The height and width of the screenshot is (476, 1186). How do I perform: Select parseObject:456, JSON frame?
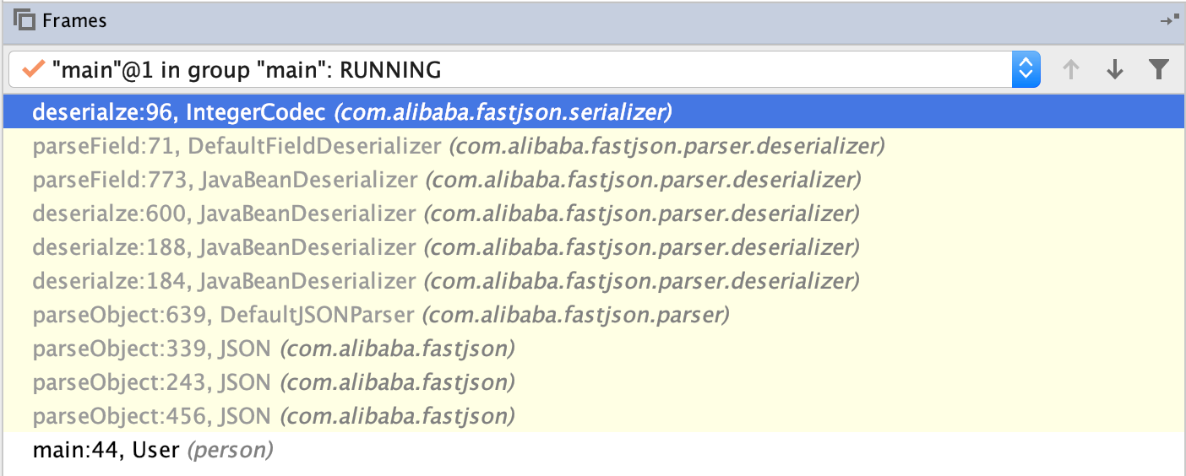[273, 416]
